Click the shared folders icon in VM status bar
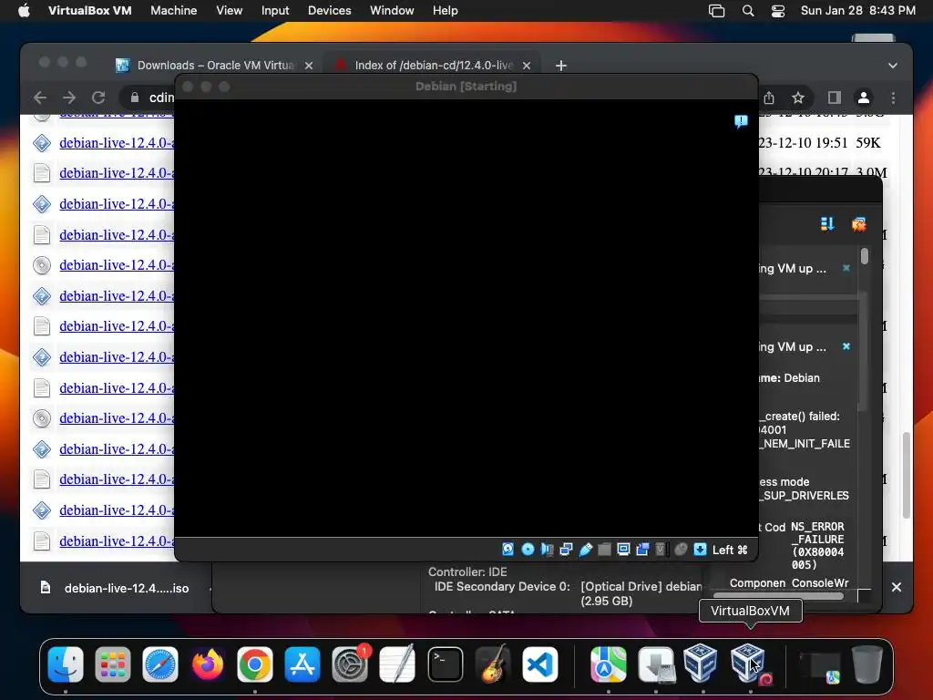Viewport: 933px width, 700px height. 605,550
